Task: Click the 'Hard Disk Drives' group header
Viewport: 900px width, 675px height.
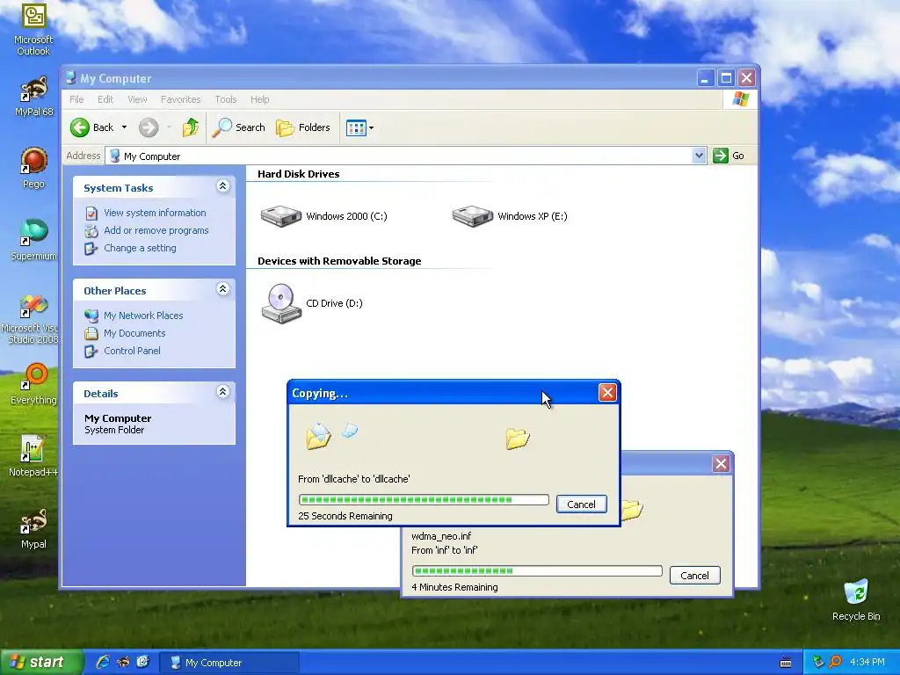Action: click(299, 174)
